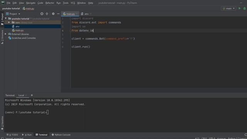The height and width of the screenshot is (139, 247).
Task: Click the terminal command prompt line
Action: 27,112
